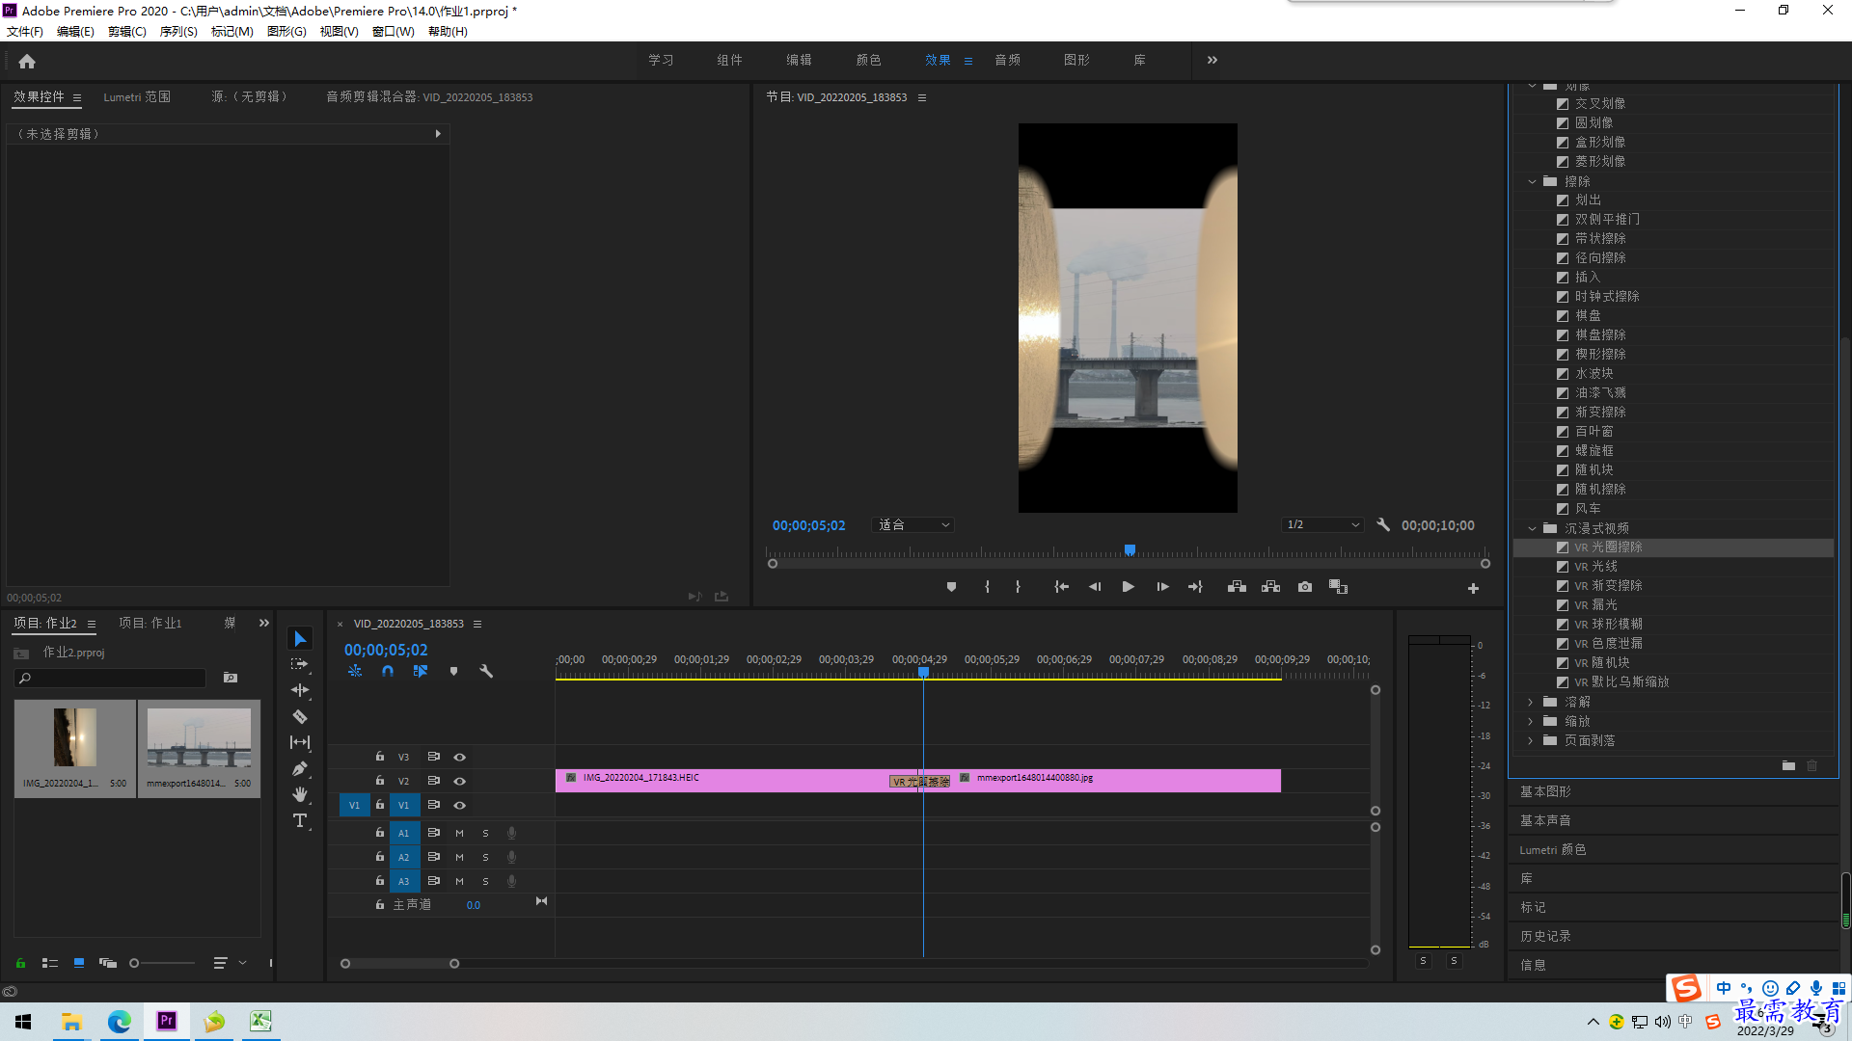1852x1041 pixels.
Task: Collapse the 擦除 effects folder
Action: point(1532,181)
